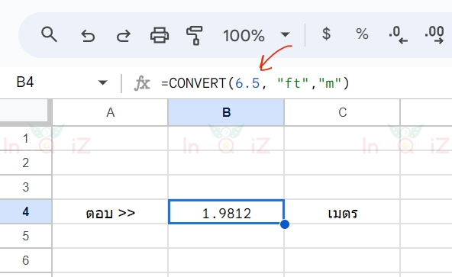
Task: Click the B4 name box
Action: [x=25, y=82]
